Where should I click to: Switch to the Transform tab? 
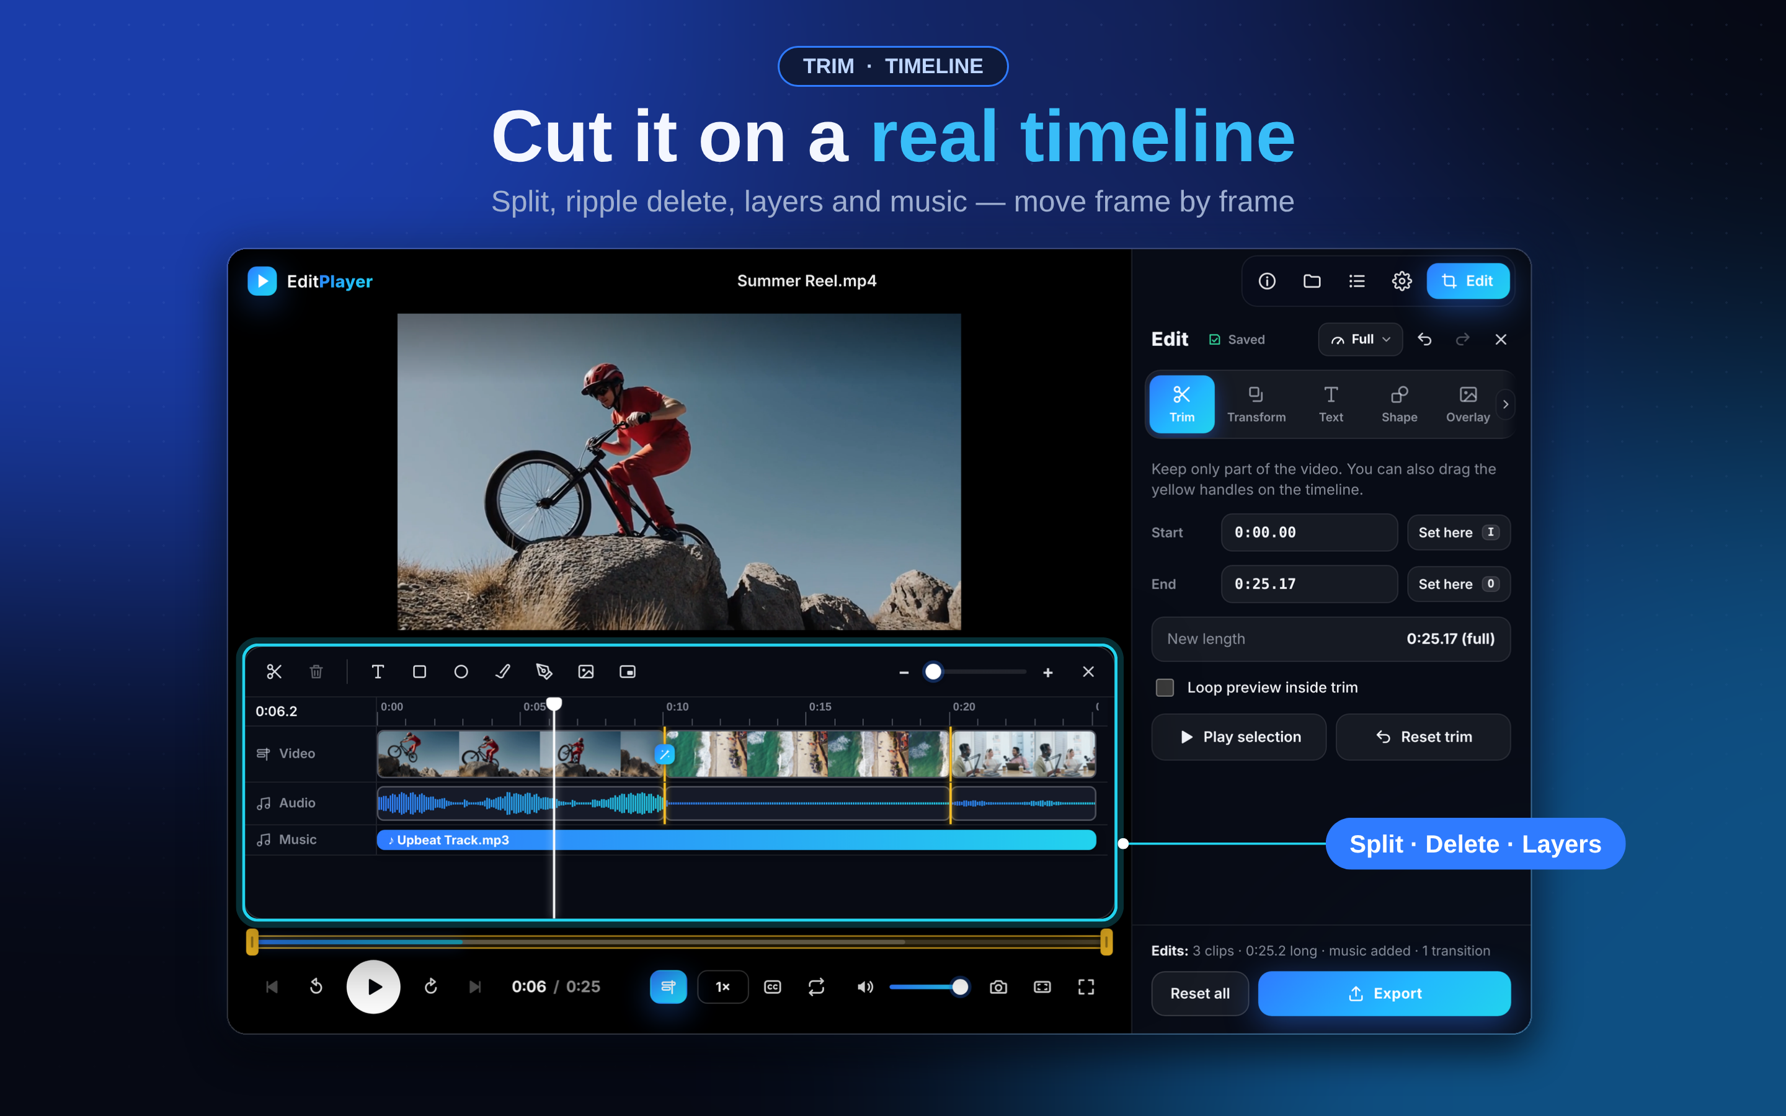coord(1256,404)
